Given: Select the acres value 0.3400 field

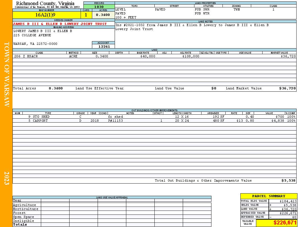Looking at the screenshot, I should [103, 15].
